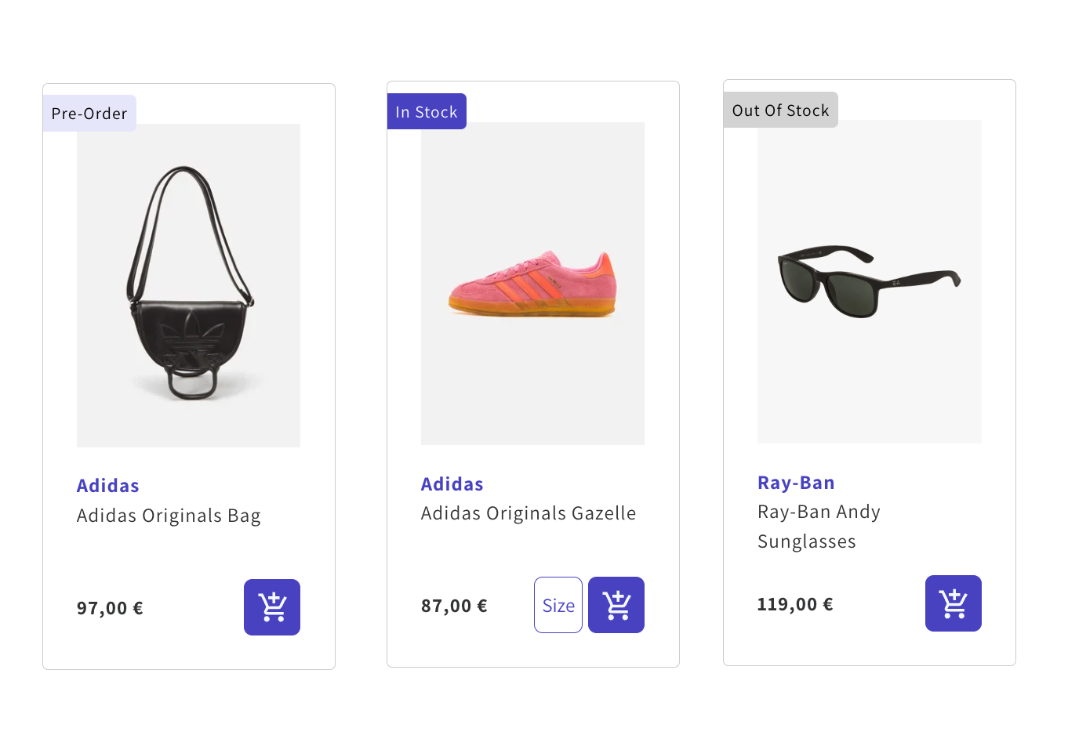
Task: Add Adidas Originals Gazelle to cart
Action: 616,605
